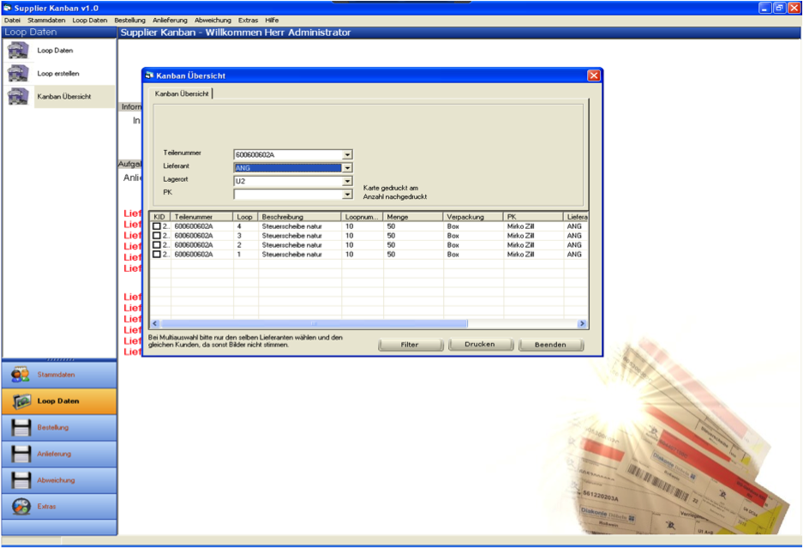The image size is (803, 548).
Task: Enable the checkbox for Loop 1 row
Action: (157, 255)
